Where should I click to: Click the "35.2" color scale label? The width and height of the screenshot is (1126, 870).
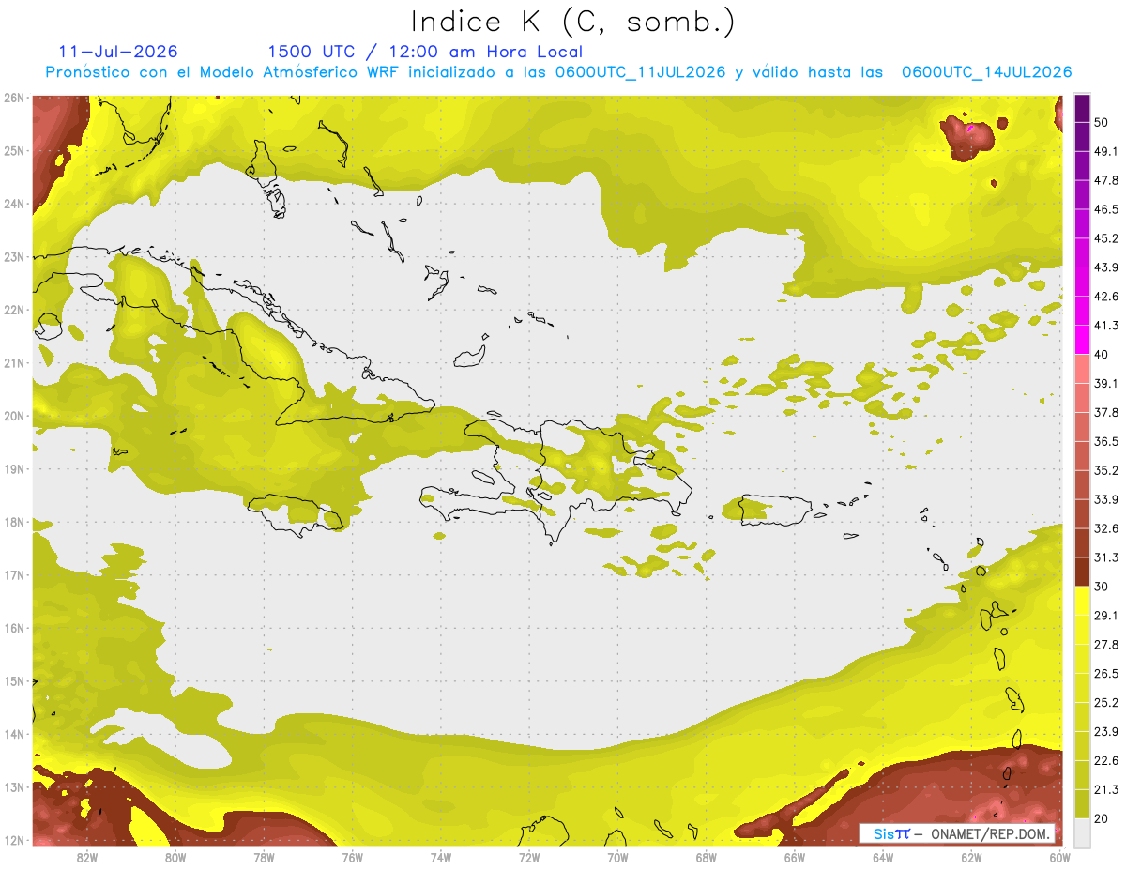1105,470
